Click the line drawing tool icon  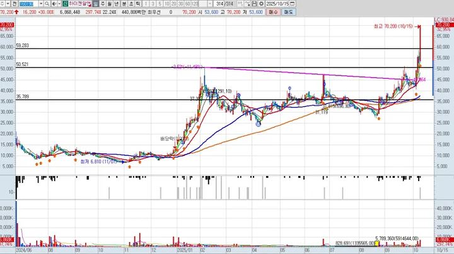point(247,4)
